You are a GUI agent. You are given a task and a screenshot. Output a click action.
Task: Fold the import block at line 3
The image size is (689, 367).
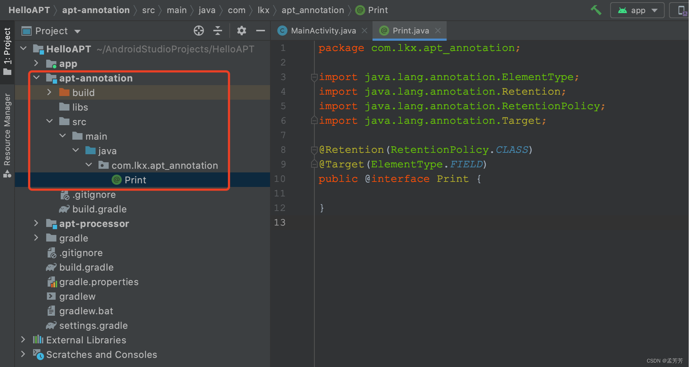pos(314,77)
